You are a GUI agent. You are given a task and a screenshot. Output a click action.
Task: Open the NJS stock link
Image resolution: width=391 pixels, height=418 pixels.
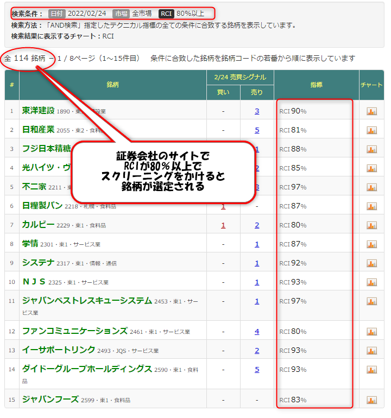[34, 282]
